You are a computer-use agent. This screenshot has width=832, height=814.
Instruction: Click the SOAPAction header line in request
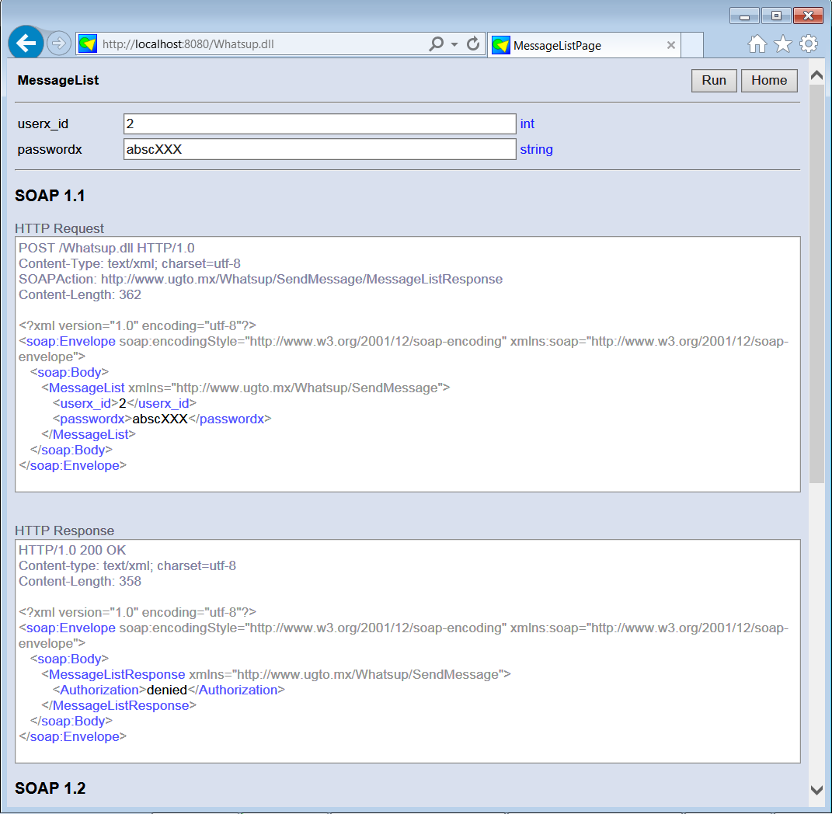pos(260,279)
